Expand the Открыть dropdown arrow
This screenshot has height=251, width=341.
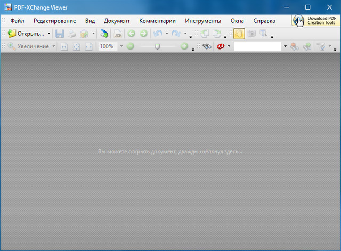(x=49, y=34)
